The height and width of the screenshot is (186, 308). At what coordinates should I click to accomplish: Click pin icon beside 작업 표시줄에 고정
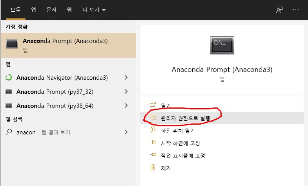point(153,155)
